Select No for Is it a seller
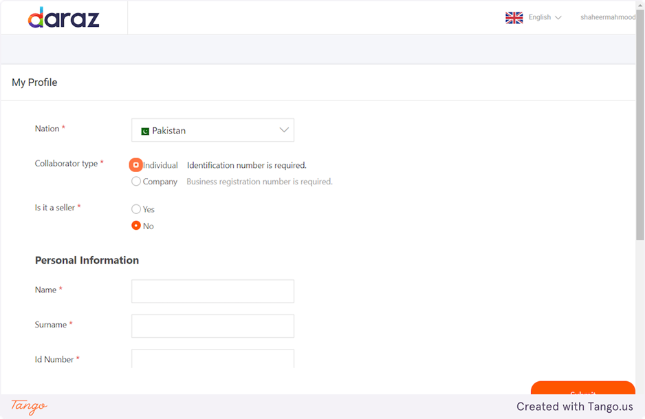This screenshot has width=645, height=419. [136, 226]
